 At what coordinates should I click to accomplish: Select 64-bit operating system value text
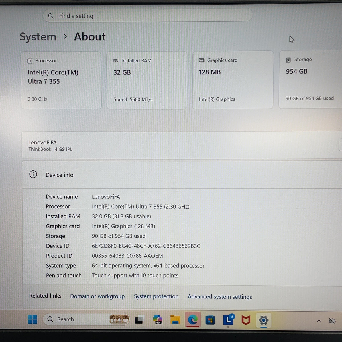point(148,266)
